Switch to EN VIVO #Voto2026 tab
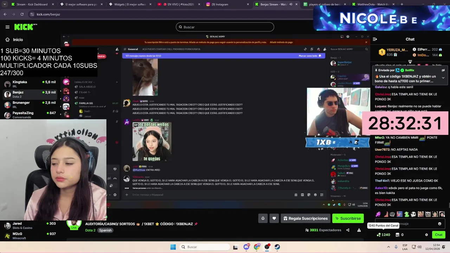The width and height of the screenshot is (450, 253). [179, 4]
